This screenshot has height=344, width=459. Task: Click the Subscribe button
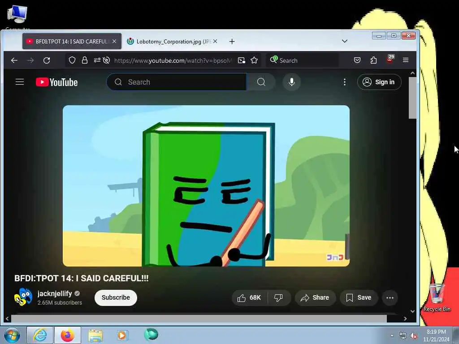116,297
